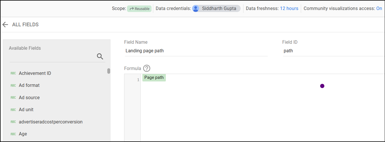The height and width of the screenshot is (142, 385).
Task: Click the Field Name input box
Action: 196,51
